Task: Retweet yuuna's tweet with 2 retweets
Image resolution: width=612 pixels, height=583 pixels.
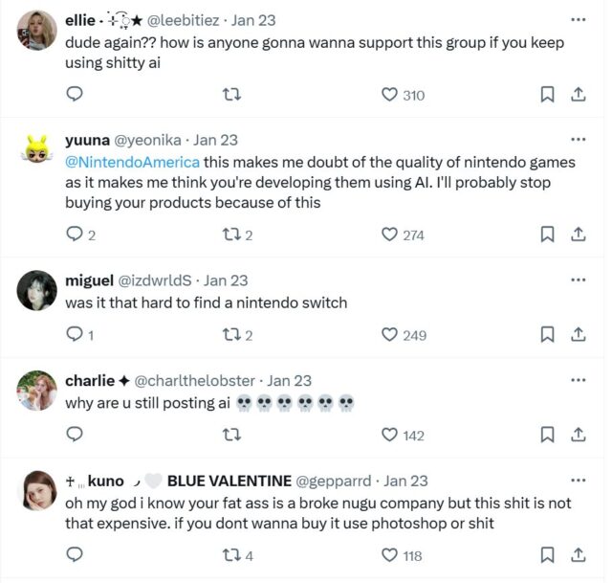Action: click(x=229, y=235)
